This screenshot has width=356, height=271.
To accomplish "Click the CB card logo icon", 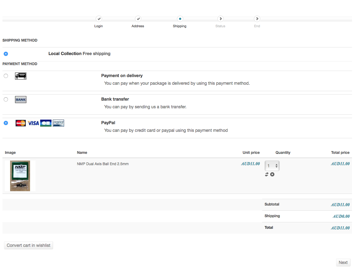I will pyautogui.click(x=46, y=123).
